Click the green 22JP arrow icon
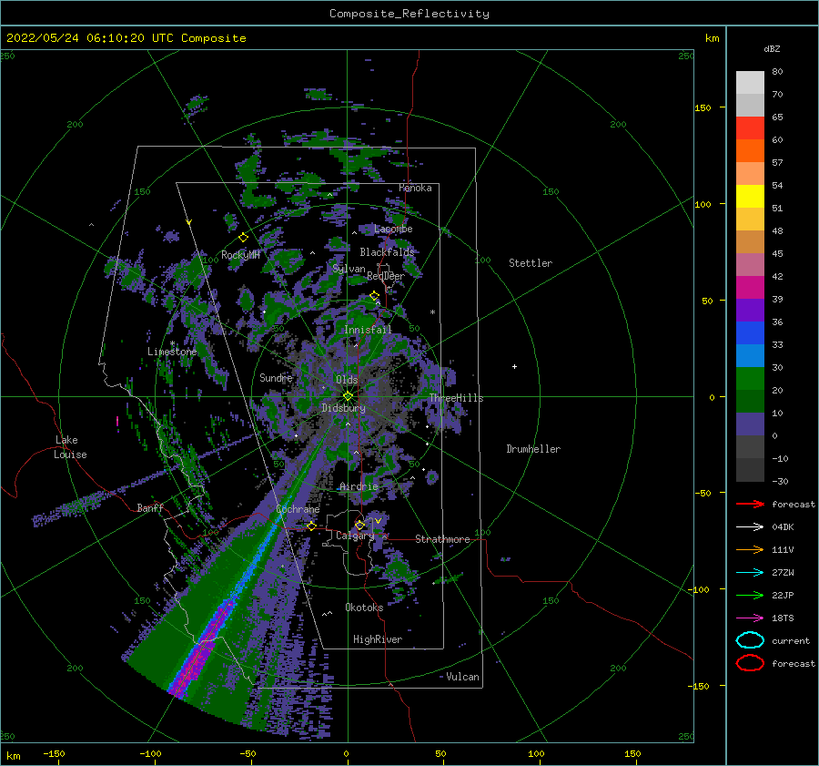The image size is (819, 766). click(750, 595)
